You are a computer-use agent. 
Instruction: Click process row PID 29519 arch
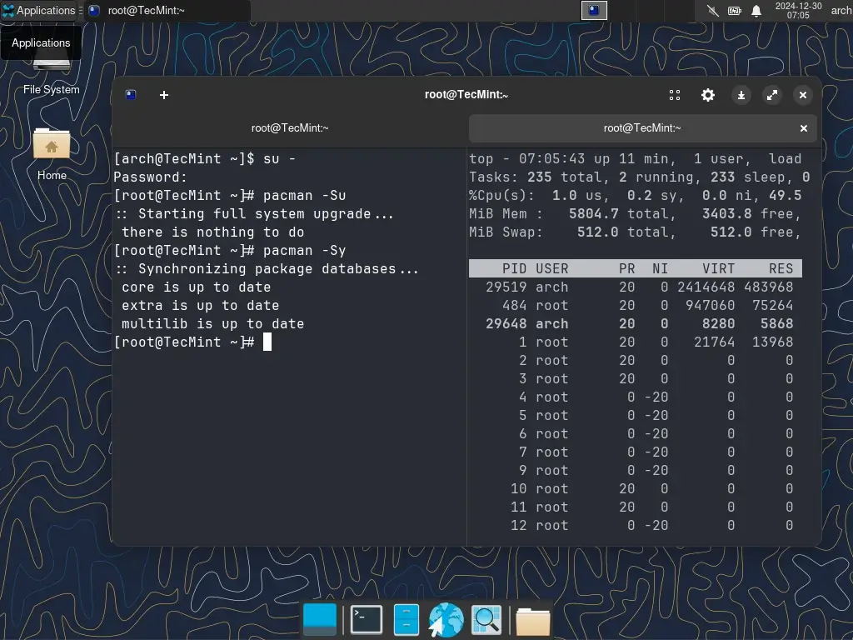point(636,287)
